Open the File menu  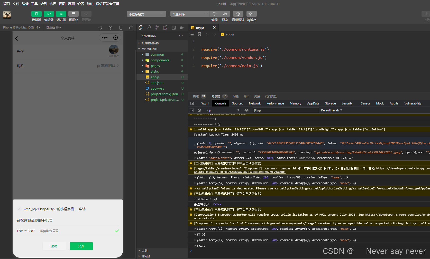click(16, 4)
